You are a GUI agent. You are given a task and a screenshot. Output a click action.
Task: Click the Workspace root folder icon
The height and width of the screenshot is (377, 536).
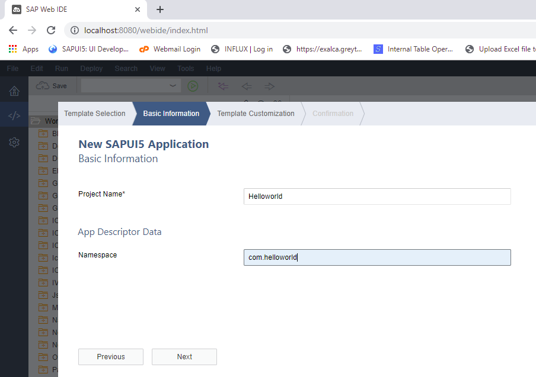coord(36,121)
